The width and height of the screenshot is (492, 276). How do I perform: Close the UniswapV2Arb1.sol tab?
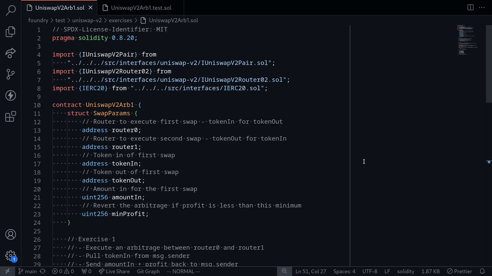click(x=91, y=8)
